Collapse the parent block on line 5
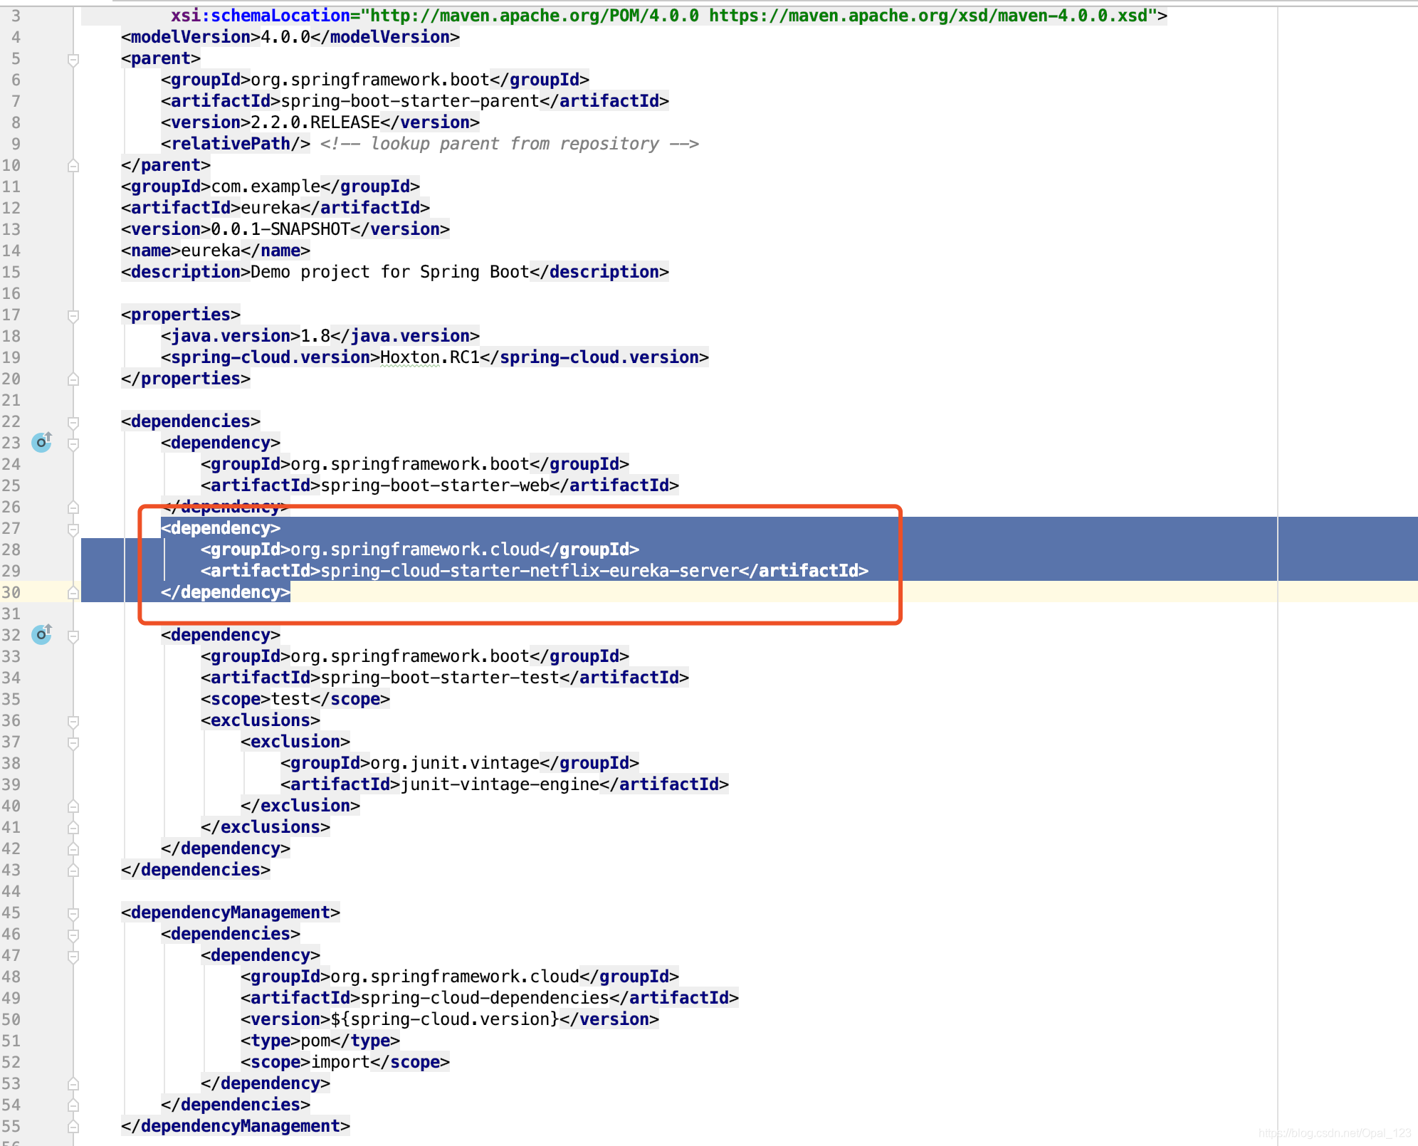Screen dimensions: 1418x1146 73,59
